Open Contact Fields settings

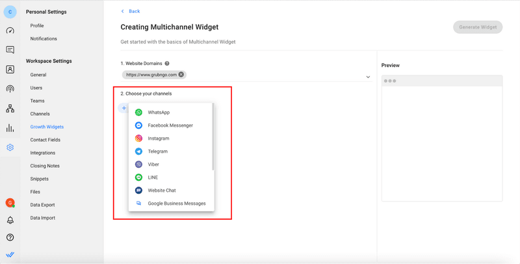point(45,140)
